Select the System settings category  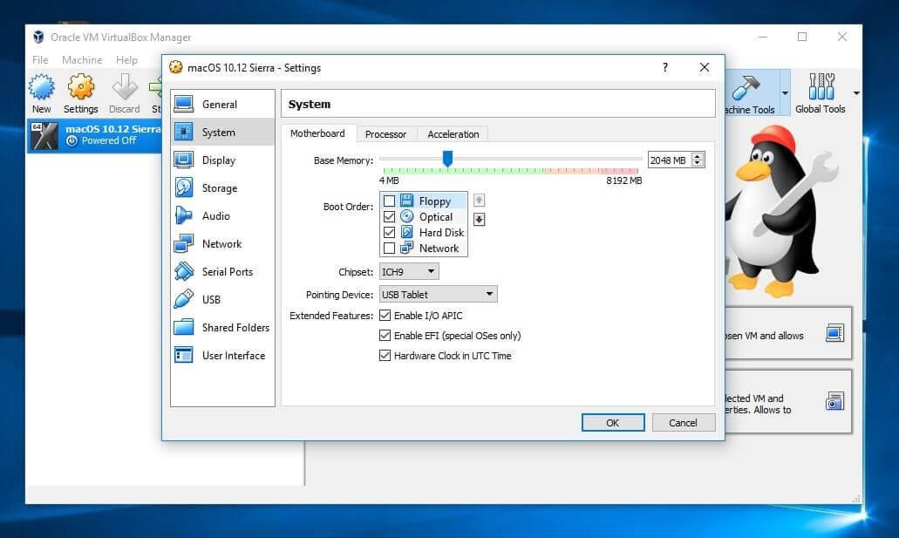pos(222,132)
